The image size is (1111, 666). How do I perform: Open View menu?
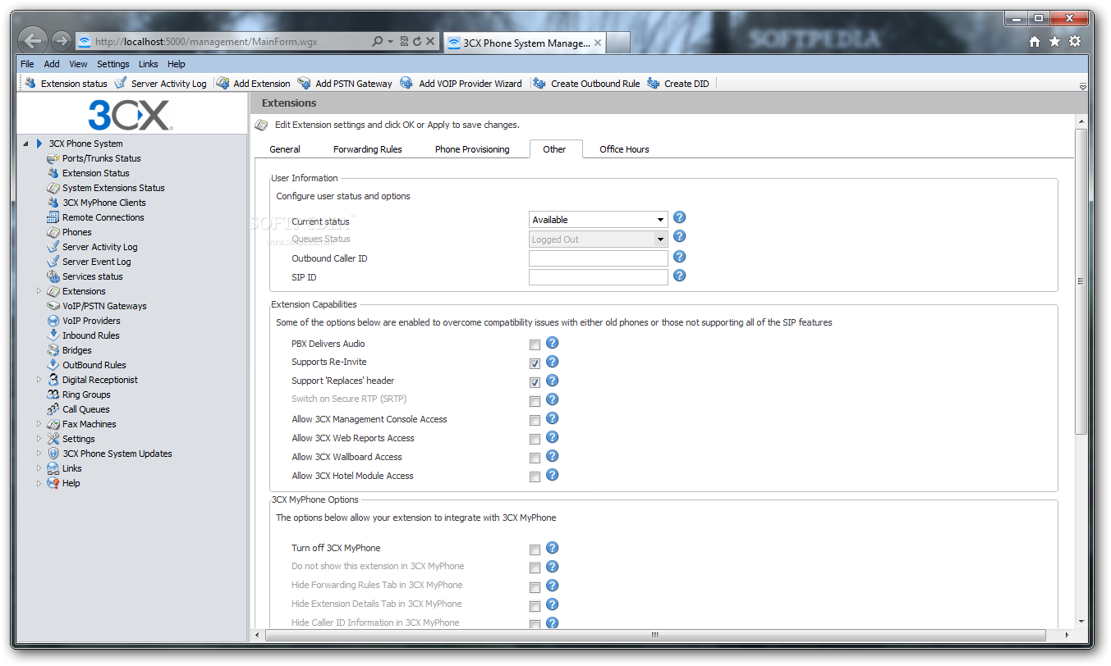78,64
